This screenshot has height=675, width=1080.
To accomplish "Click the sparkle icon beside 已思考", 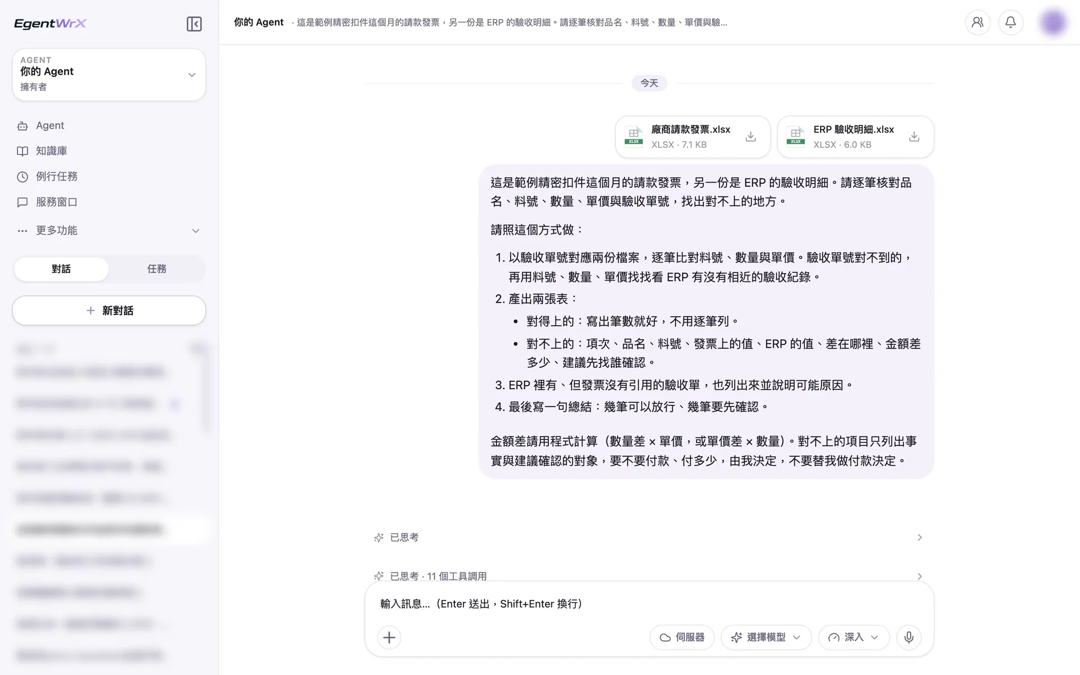I will (379, 538).
